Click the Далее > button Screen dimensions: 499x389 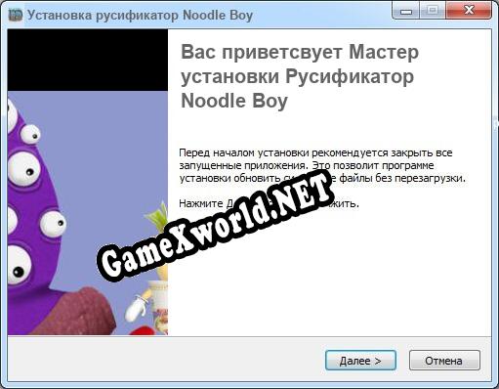click(360, 361)
